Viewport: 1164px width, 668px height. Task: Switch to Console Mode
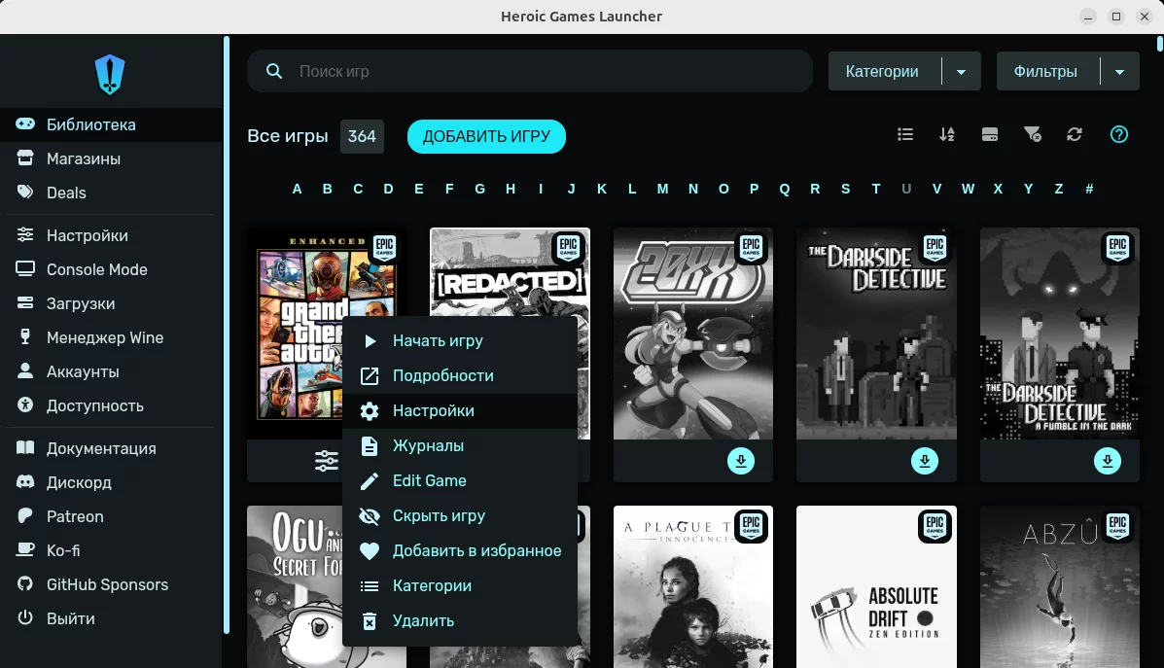(x=111, y=269)
